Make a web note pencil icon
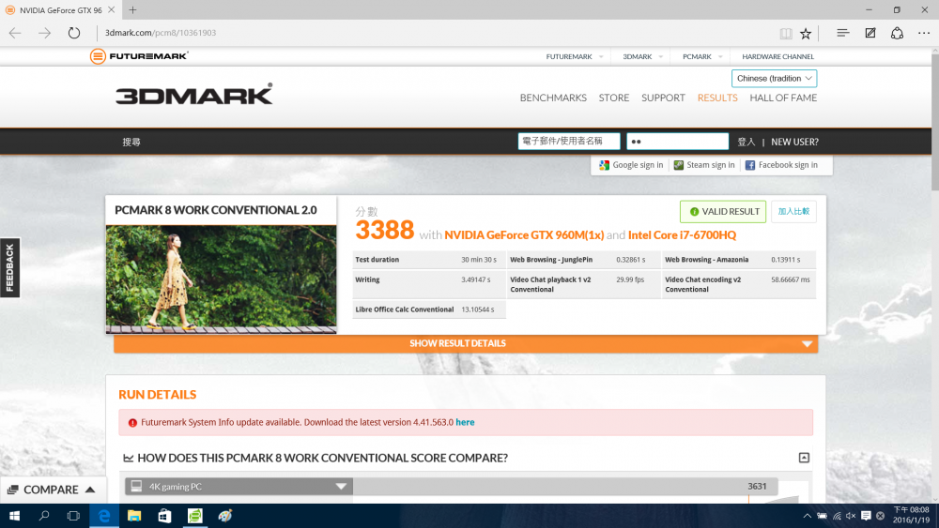This screenshot has width=939, height=528. pyautogui.click(x=870, y=33)
